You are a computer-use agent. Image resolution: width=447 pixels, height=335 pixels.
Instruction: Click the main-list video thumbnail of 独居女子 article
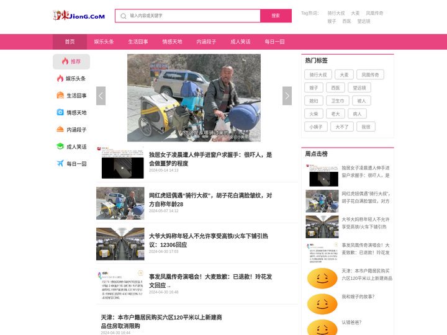[x=120, y=163]
